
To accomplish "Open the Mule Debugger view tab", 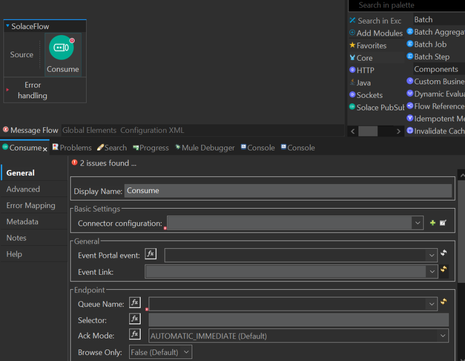I will click(x=205, y=148).
